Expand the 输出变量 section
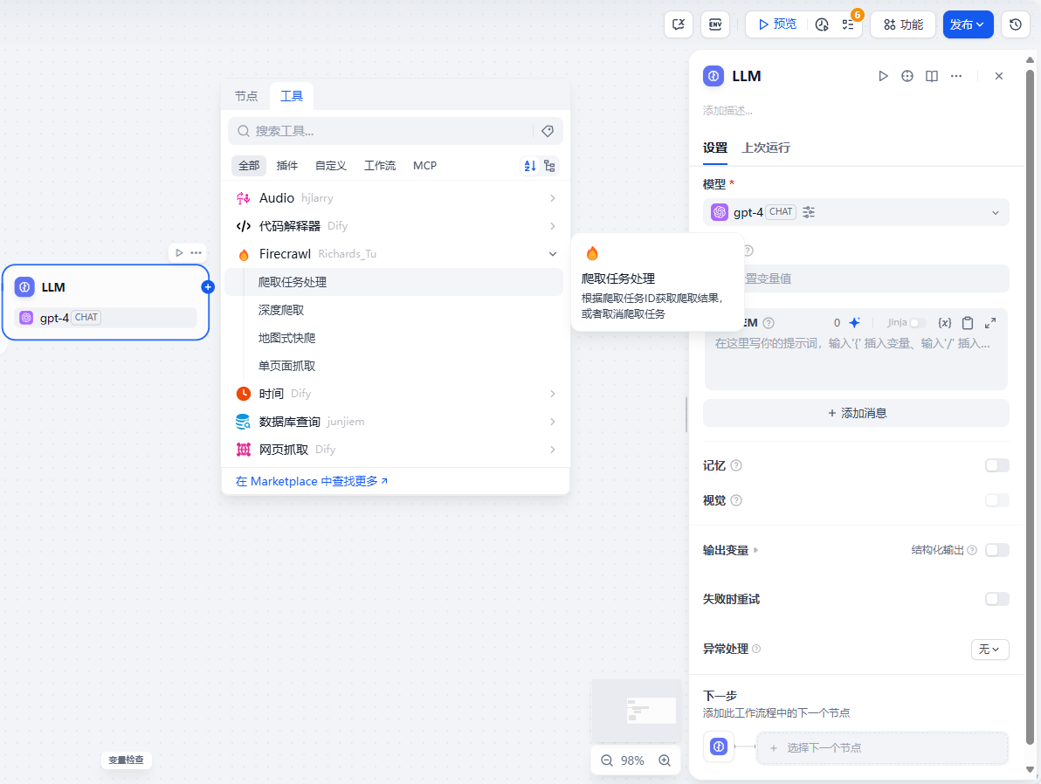 [x=730, y=550]
